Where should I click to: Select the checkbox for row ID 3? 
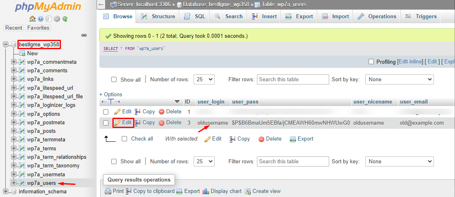point(106,123)
